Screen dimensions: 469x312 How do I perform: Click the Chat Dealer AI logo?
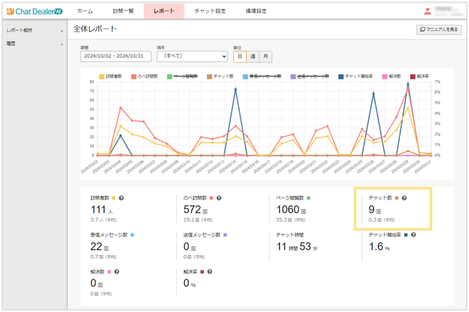[34, 11]
